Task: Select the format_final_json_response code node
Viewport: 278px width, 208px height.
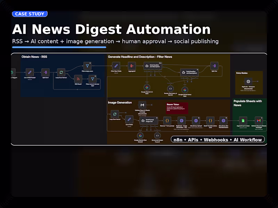Action: pyautogui.click(x=170, y=89)
